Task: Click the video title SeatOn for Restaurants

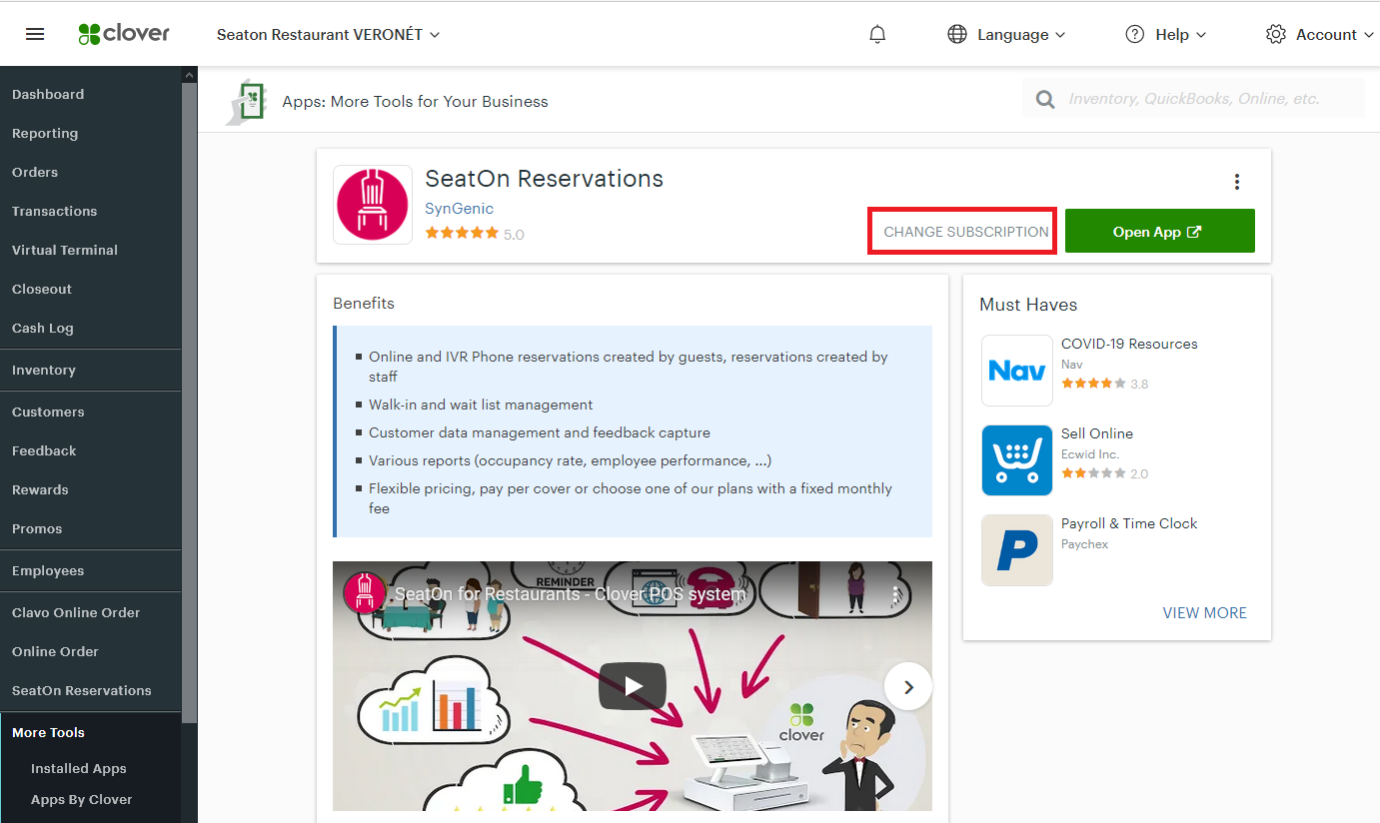Action: tap(570, 593)
